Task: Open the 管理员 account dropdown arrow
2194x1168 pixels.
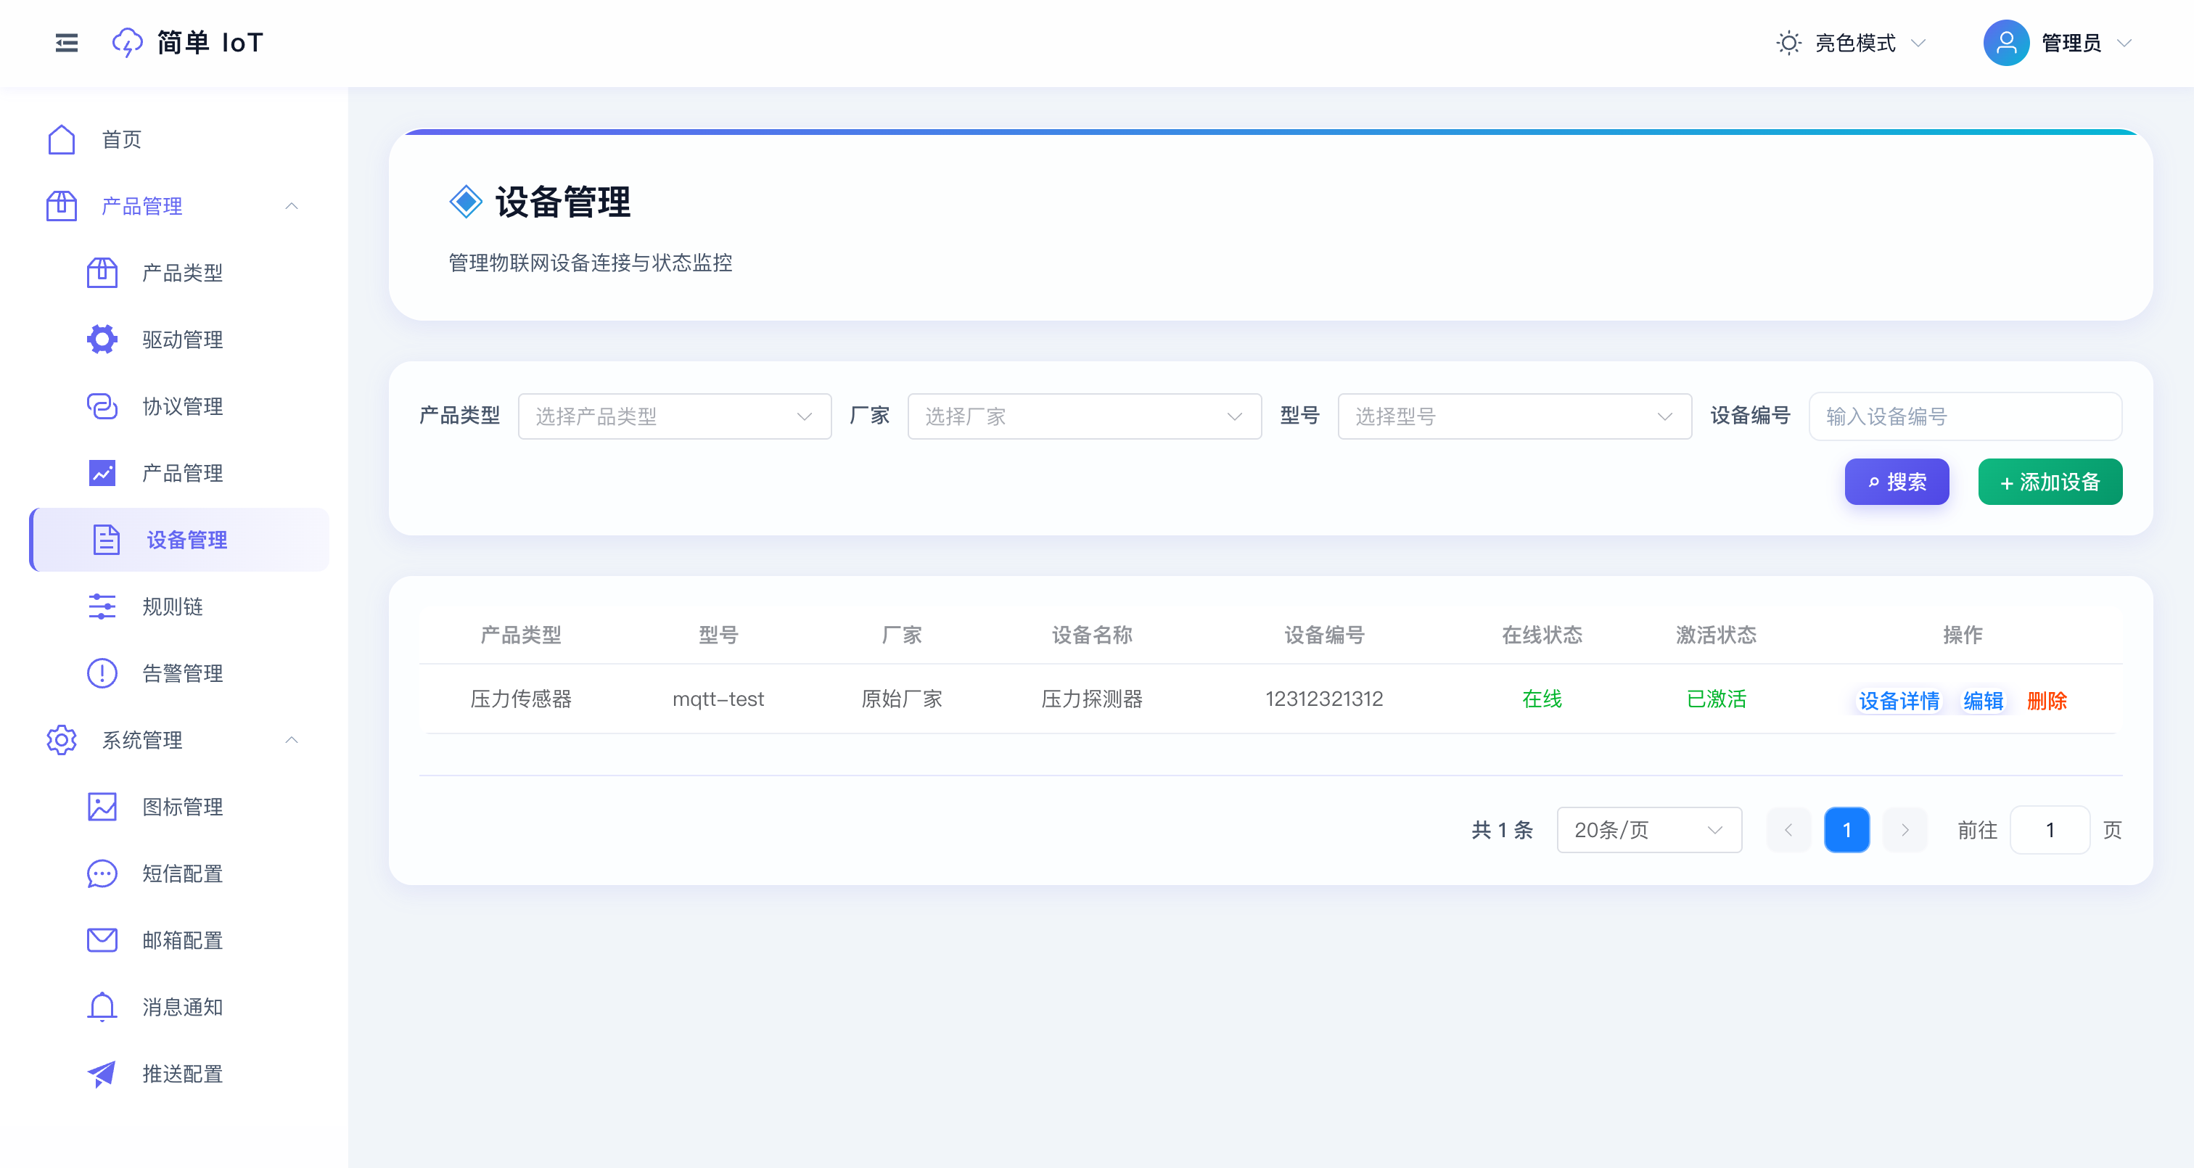Action: click(2124, 43)
